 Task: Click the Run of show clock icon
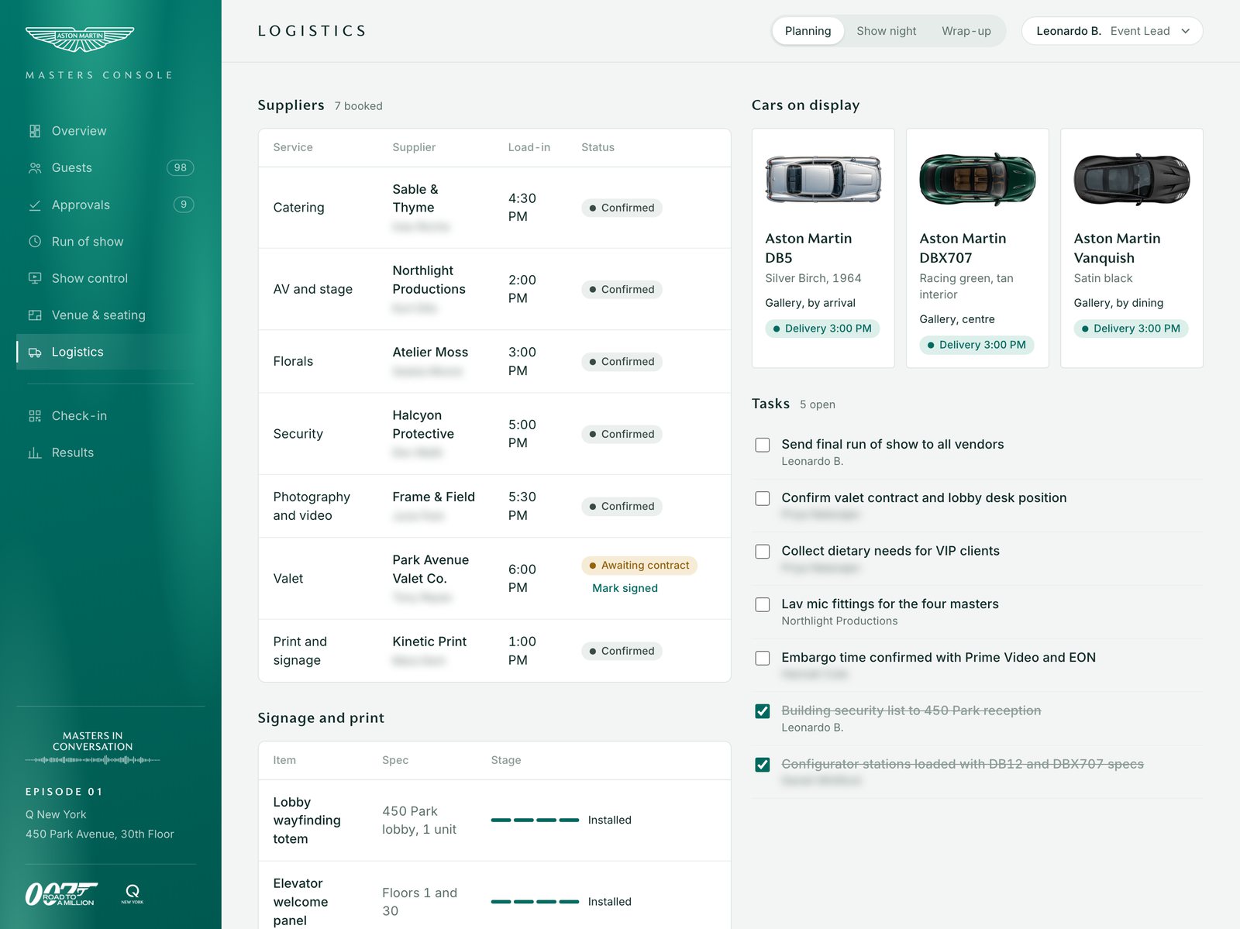click(x=35, y=242)
